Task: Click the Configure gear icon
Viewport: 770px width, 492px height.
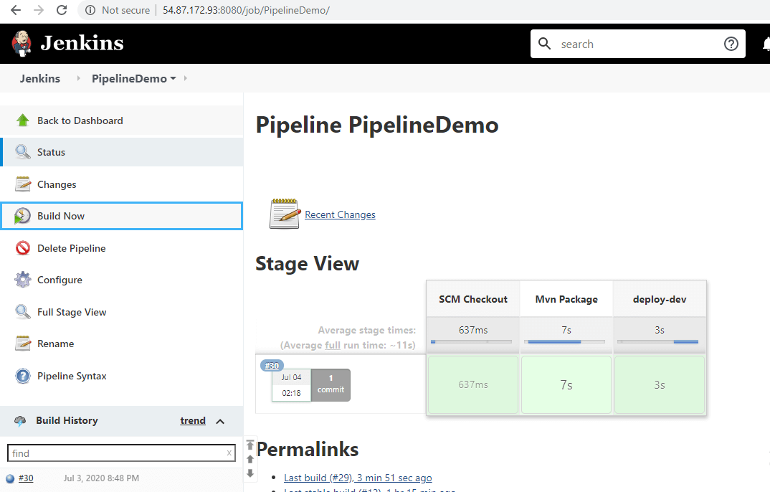Action: click(23, 280)
